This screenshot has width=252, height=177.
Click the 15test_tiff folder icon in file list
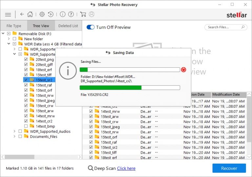[x=97, y=152]
